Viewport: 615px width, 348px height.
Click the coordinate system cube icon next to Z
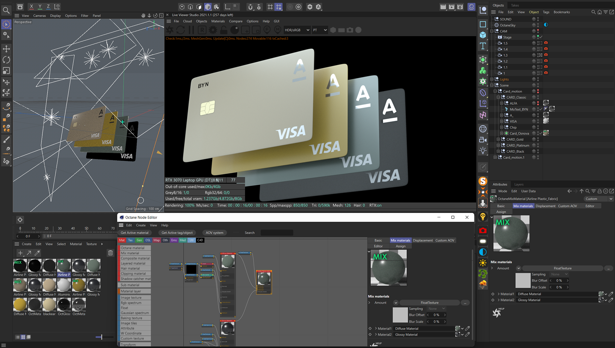(57, 6)
